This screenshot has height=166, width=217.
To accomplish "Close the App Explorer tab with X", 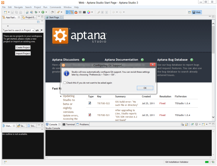I will pyautogui.click(x=19, y=17).
